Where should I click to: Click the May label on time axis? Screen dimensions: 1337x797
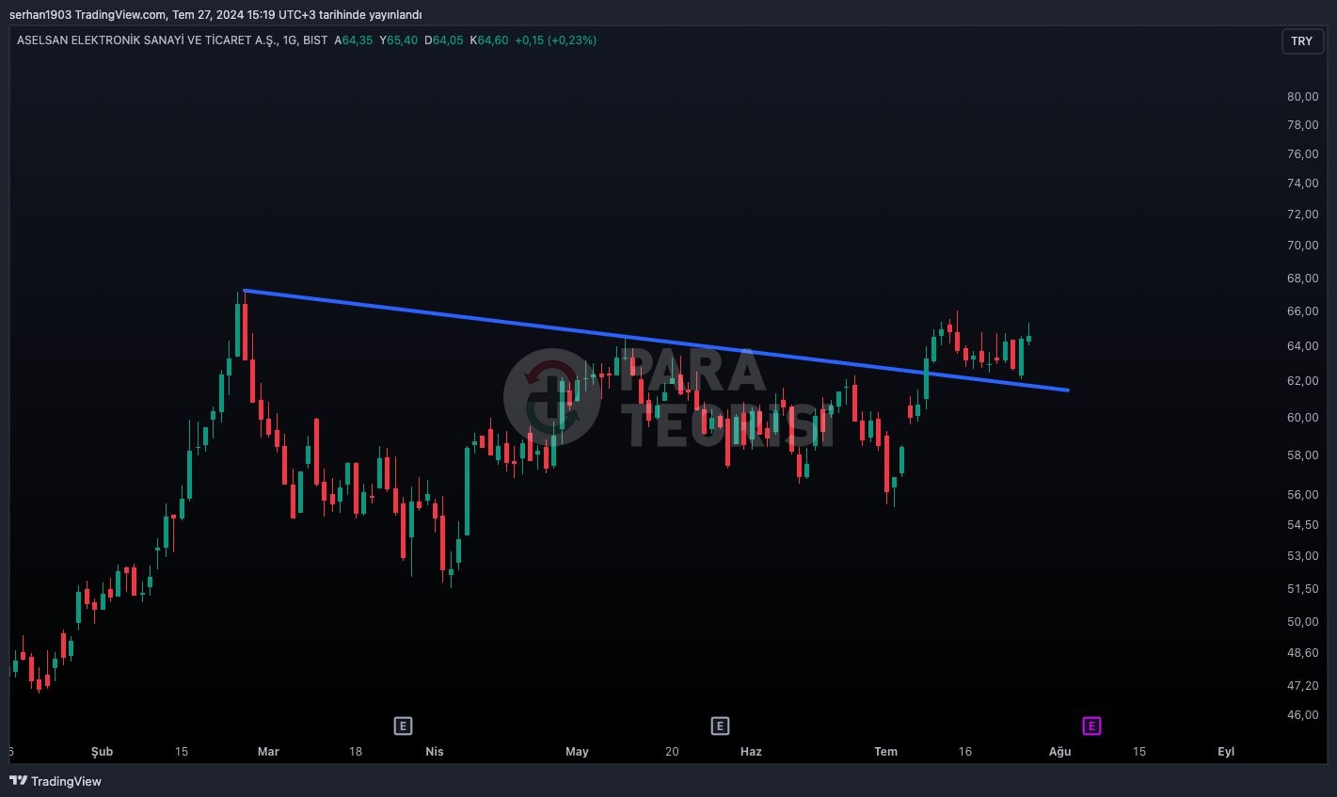click(577, 752)
